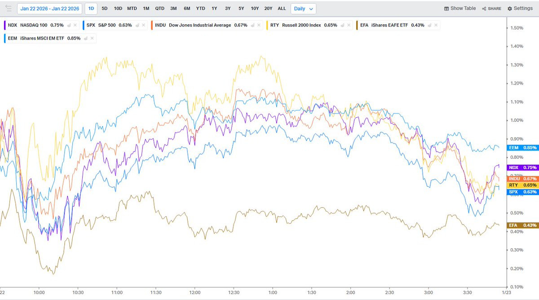Screen dimensions: 539x300
Task: Choose the MTD range
Action: point(132,9)
